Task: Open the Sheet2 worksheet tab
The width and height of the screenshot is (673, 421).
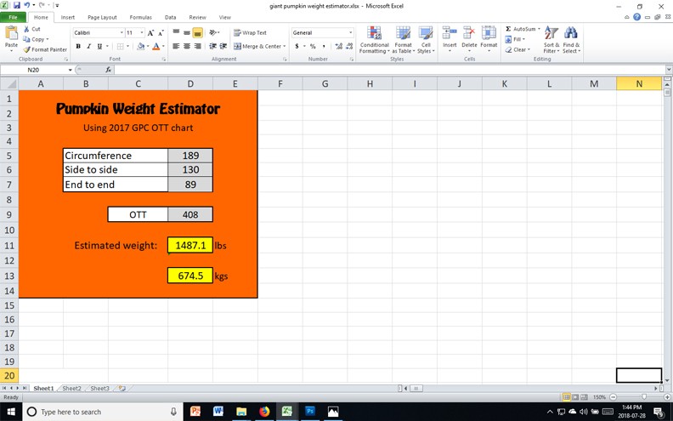Action: (71, 389)
